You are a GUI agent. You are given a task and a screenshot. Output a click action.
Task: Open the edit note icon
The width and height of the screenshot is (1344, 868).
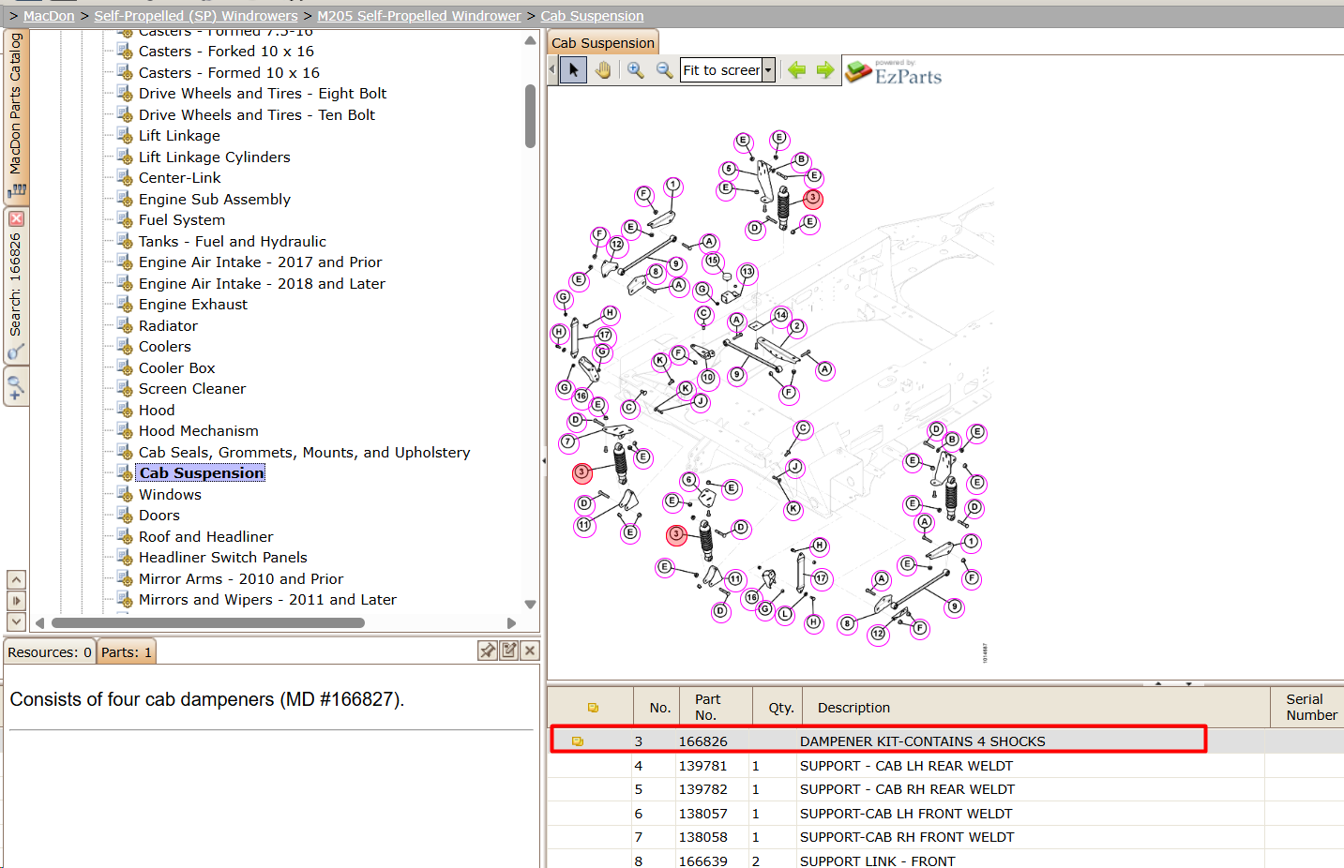pyautogui.click(x=508, y=651)
